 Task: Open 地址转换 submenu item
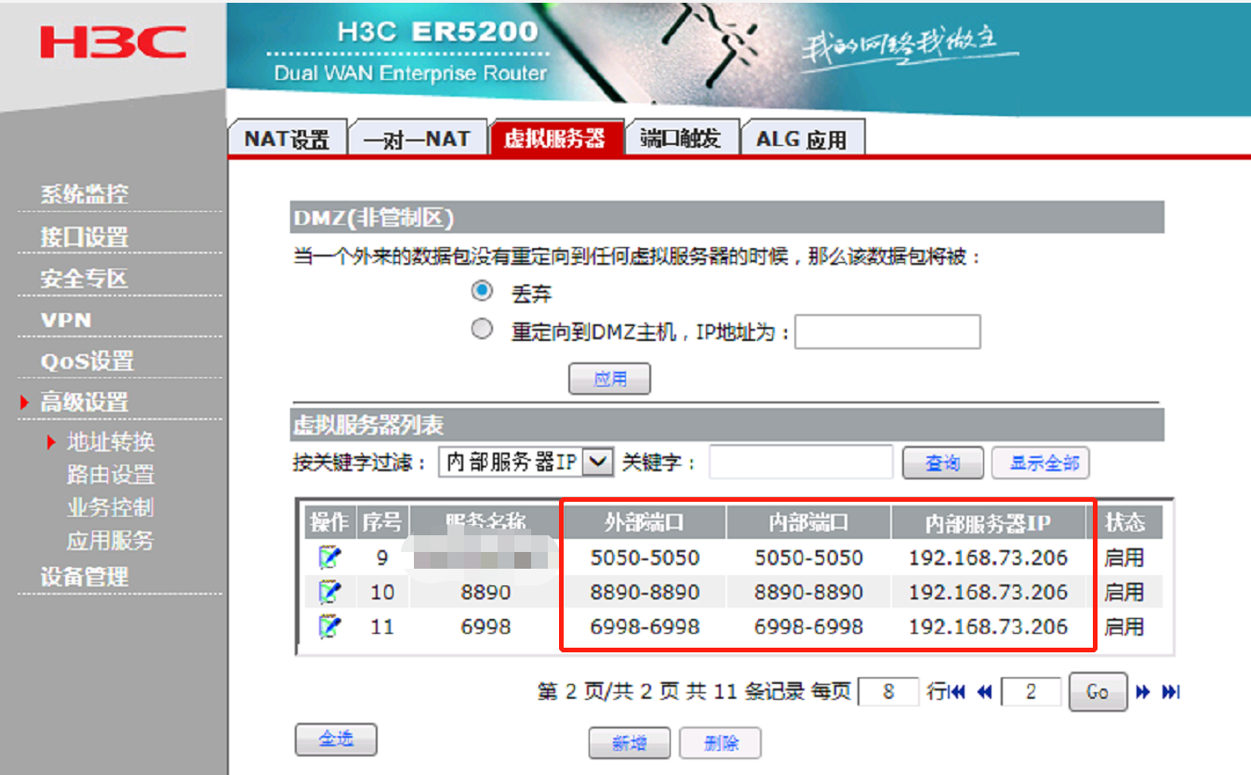pos(110,442)
